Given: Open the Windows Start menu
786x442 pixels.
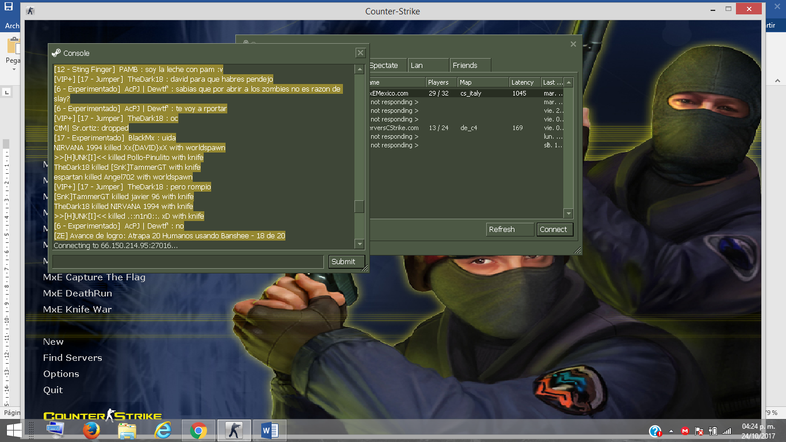Looking at the screenshot, I should (14, 430).
